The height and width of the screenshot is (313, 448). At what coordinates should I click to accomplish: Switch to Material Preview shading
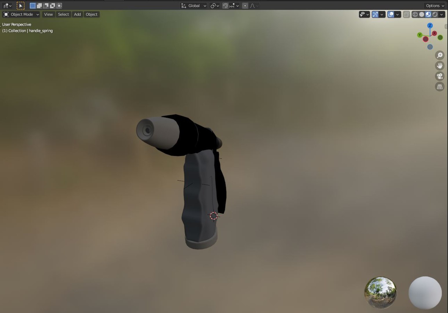point(428,14)
